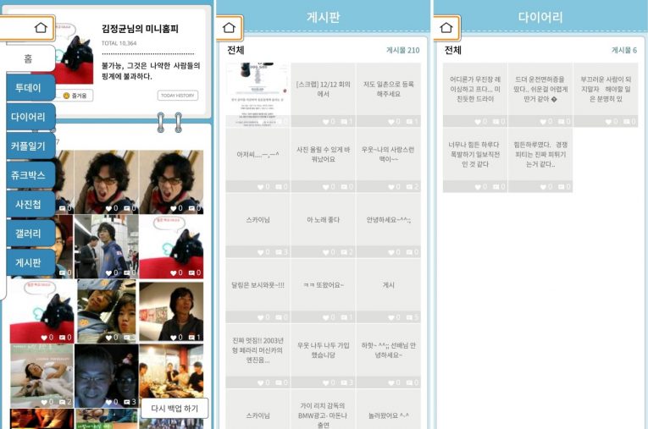Open dark blue-lit face photo with 3 comments

(x=107, y=376)
